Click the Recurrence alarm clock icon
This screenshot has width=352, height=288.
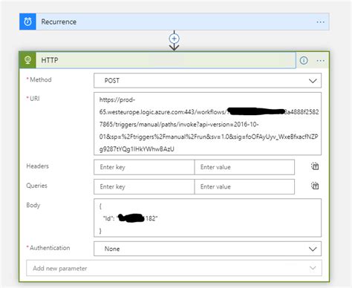(x=27, y=22)
